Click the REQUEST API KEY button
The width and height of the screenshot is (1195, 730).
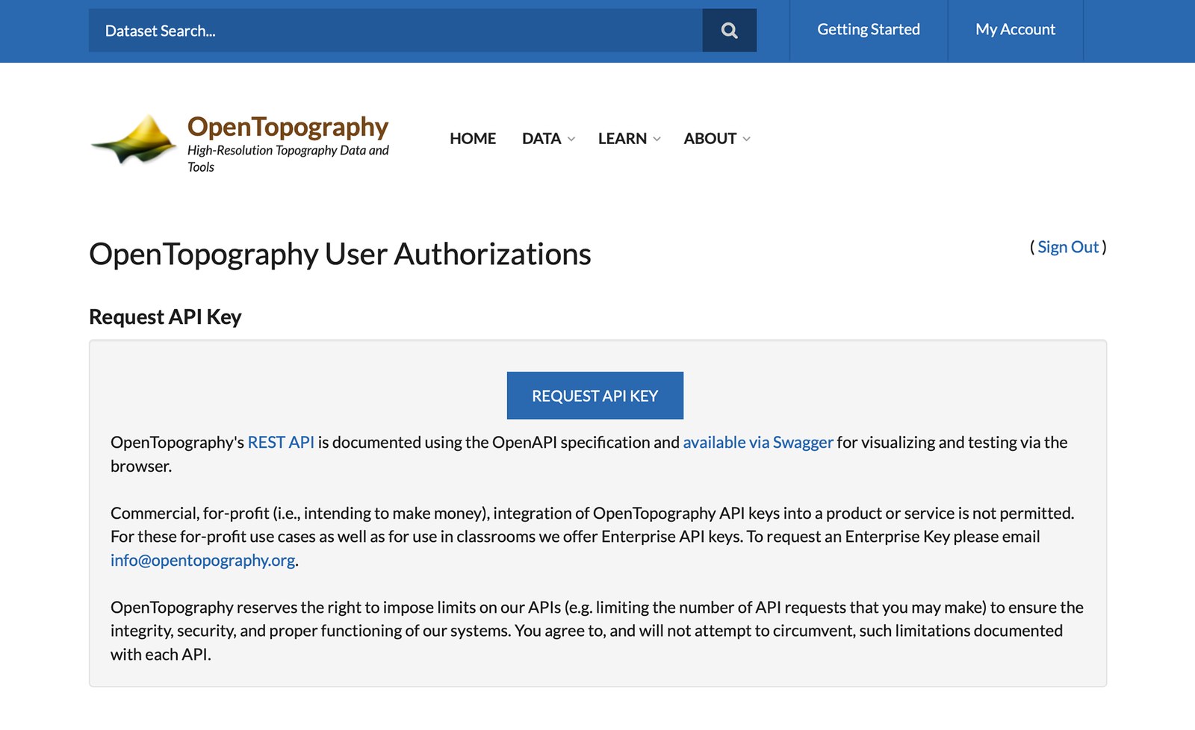(x=595, y=396)
